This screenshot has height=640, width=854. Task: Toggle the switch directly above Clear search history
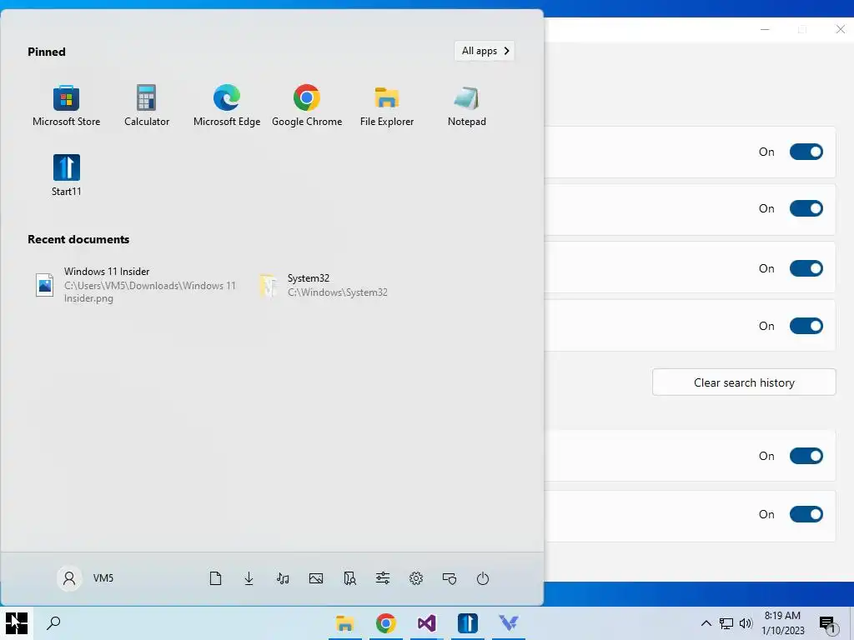pos(806,326)
